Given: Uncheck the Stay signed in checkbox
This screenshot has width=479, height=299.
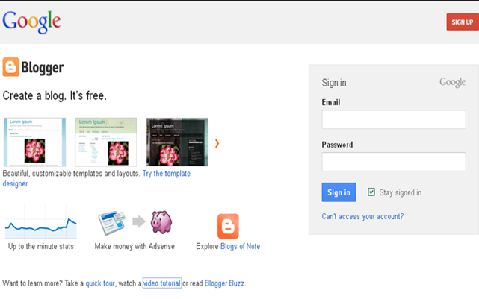Looking at the screenshot, I should 371,192.
